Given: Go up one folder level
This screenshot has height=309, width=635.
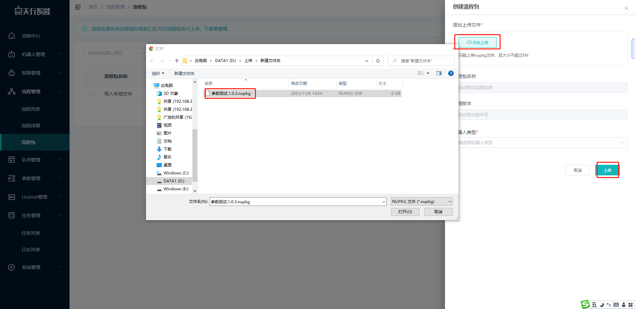Looking at the screenshot, I should (x=177, y=61).
